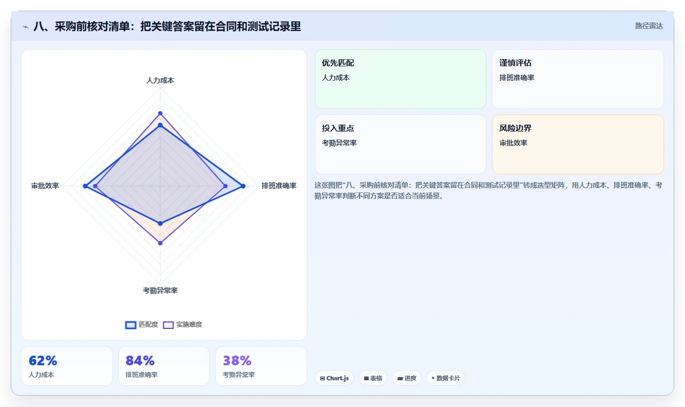Click the 84% 排班准确率 stat card
This screenshot has height=407, width=685.
click(x=164, y=366)
